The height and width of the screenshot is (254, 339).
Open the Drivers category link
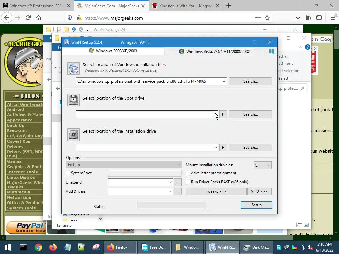pyautogui.click(x=15, y=147)
